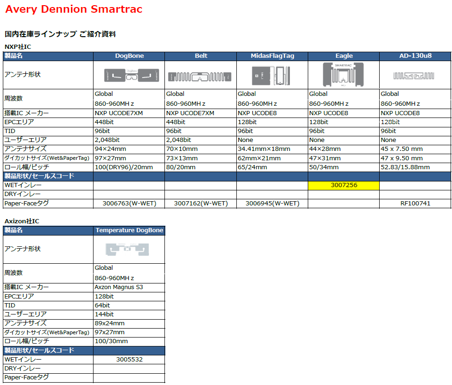Click the AD-130u8 antenna image
Screen dimensions: 452x385
click(x=414, y=76)
